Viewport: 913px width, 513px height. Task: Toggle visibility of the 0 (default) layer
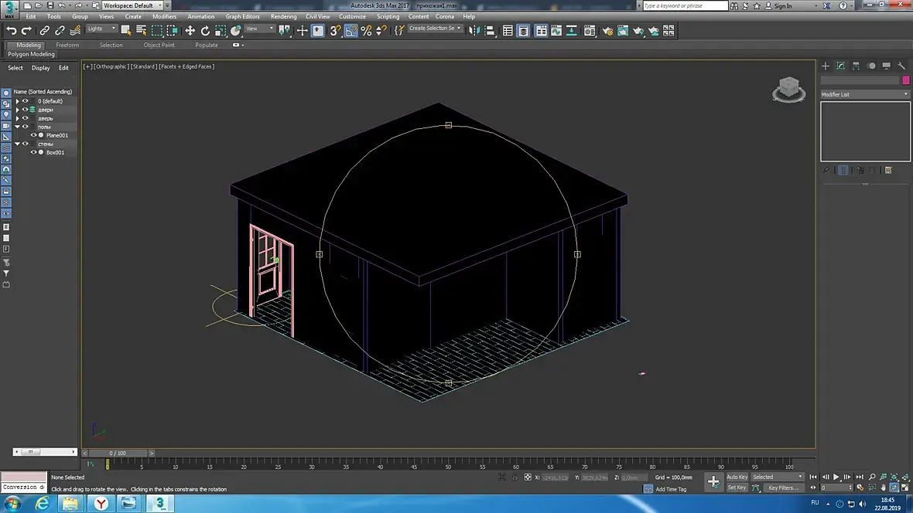[26, 101]
